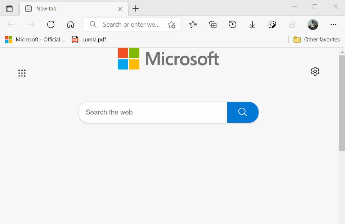
Task: Share this page icon
Action: pos(292,24)
